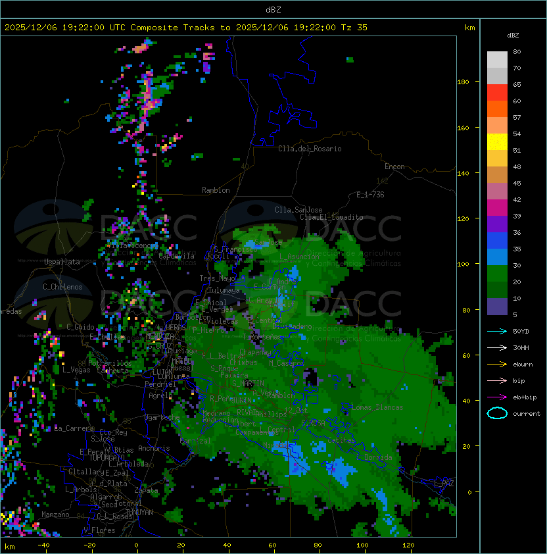Pick the magenta 39-42 dBZ swatch

(x=497, y=208)
